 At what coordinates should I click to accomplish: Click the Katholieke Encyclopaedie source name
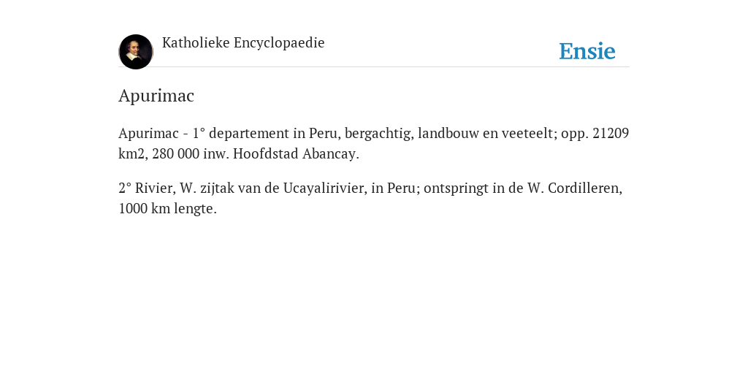pos(243,42)
